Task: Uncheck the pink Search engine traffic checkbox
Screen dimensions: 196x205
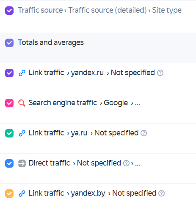Action: pyautogui.click(x=9, y=103)
